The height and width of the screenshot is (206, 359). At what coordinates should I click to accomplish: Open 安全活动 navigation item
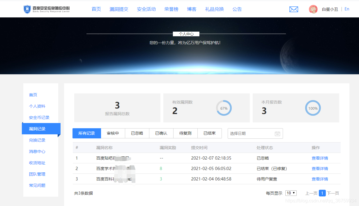[x=146, y=9]
